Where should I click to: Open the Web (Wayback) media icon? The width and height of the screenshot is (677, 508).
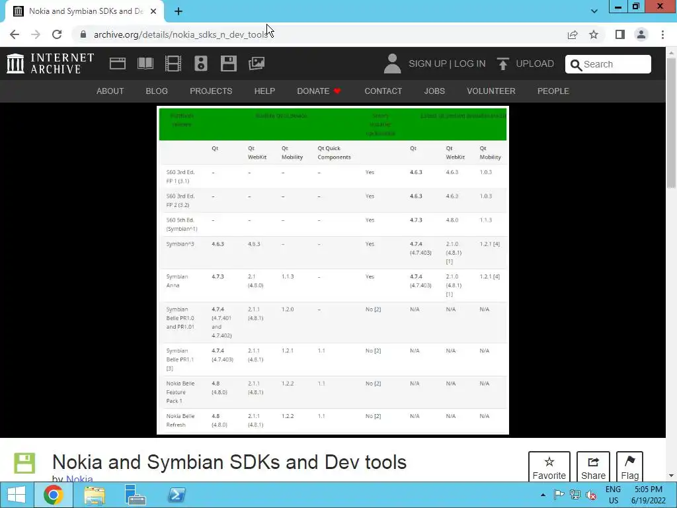pos(118,63)
